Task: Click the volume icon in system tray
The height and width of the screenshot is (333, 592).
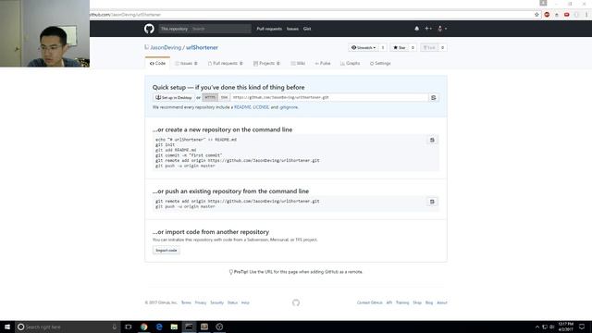Action: [x=551, y=327]
